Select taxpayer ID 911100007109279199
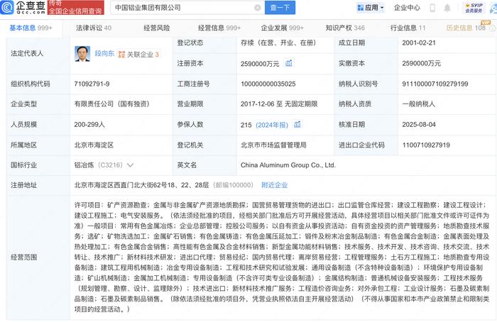Screen dimensions: 497x322 (435, 84)
